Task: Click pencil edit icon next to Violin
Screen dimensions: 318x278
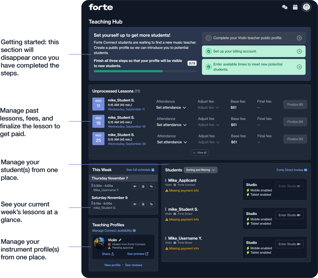Action: [120, 240]
